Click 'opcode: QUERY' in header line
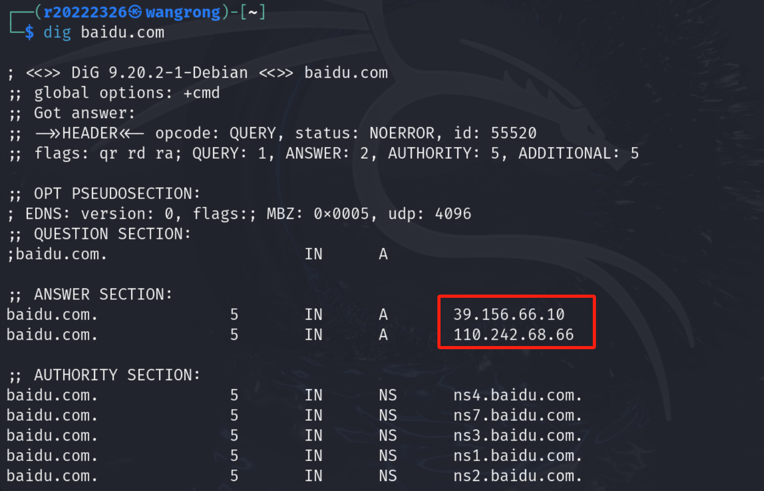Viewport: 764px width, 491px height. pyautogui.click(x=215, y=133)
